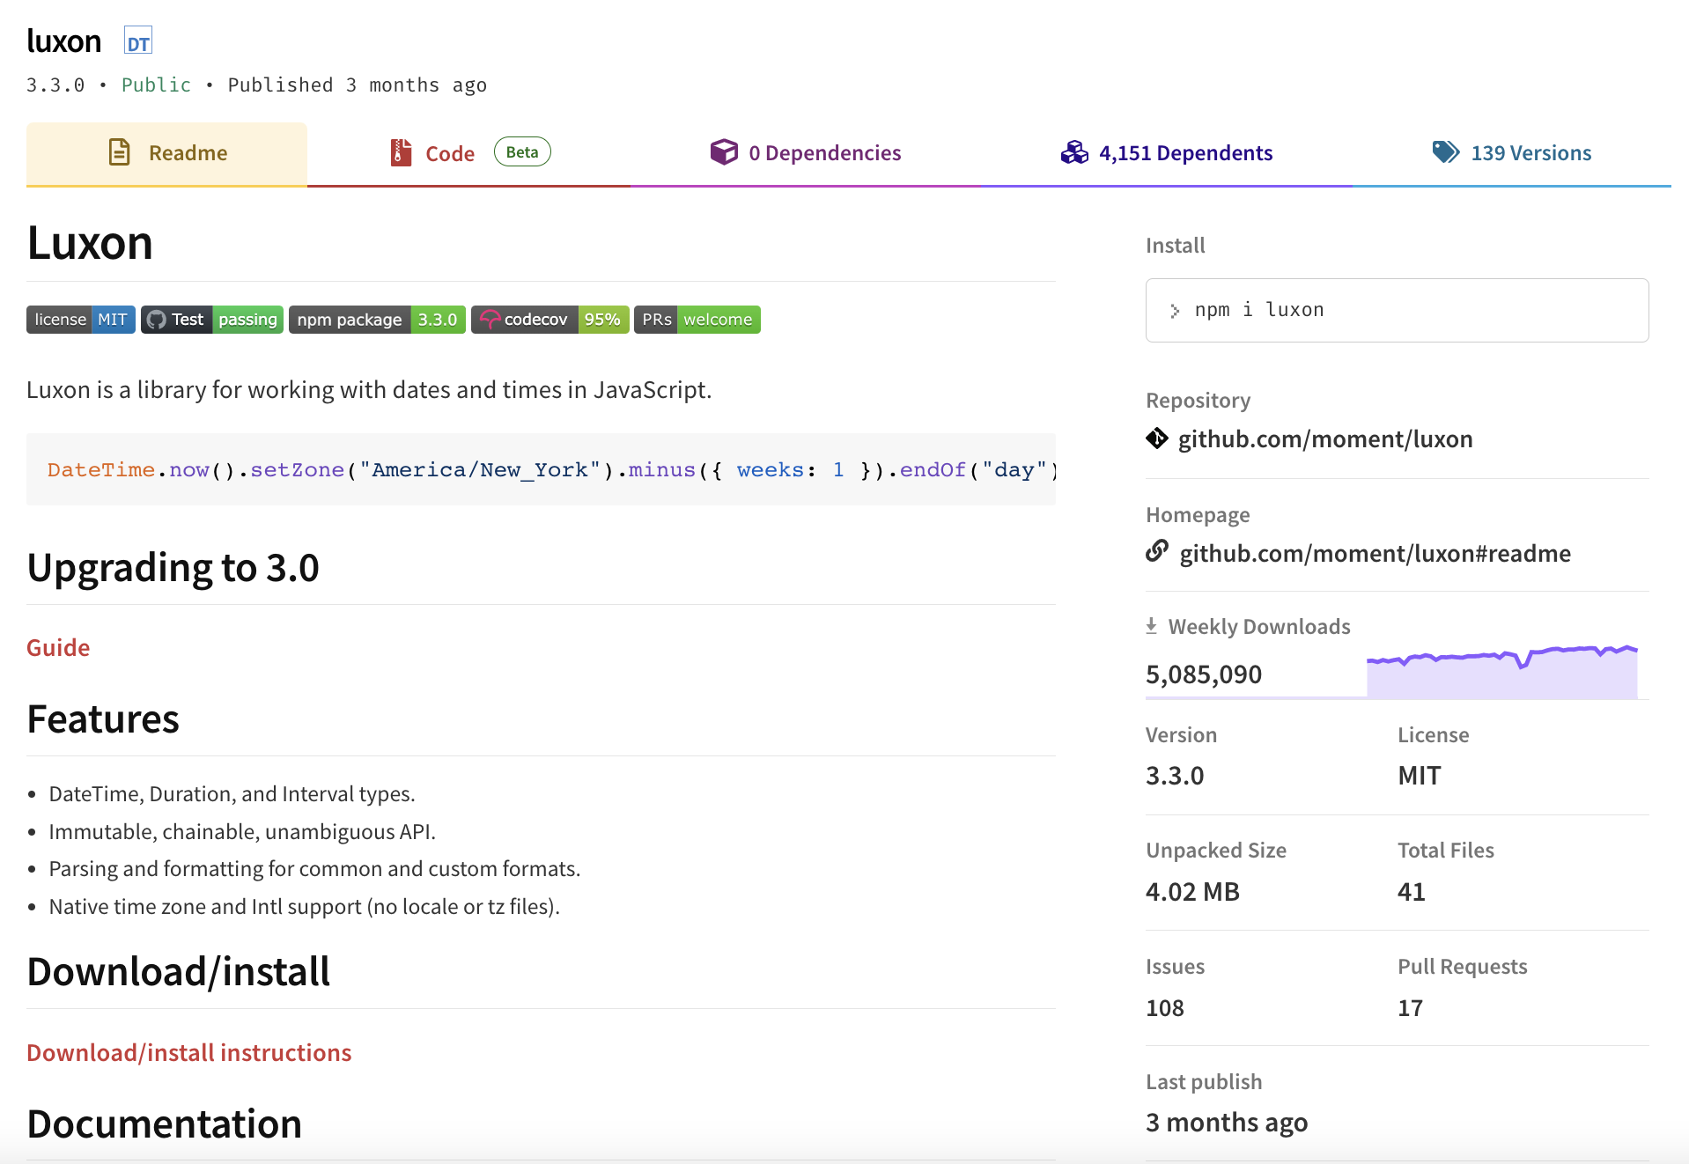Click the Readme document icon
Image resolution: width=1689 pixels, height=1164 pixels.
(119, 152)
